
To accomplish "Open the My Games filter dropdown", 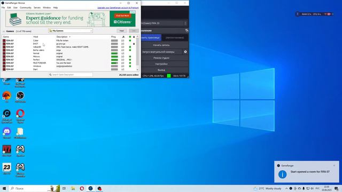I will pyautogui.click(x=71, y=31).
